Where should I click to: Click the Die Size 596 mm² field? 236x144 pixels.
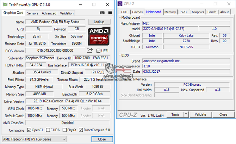pyautogui.click(x=77, y=36)
